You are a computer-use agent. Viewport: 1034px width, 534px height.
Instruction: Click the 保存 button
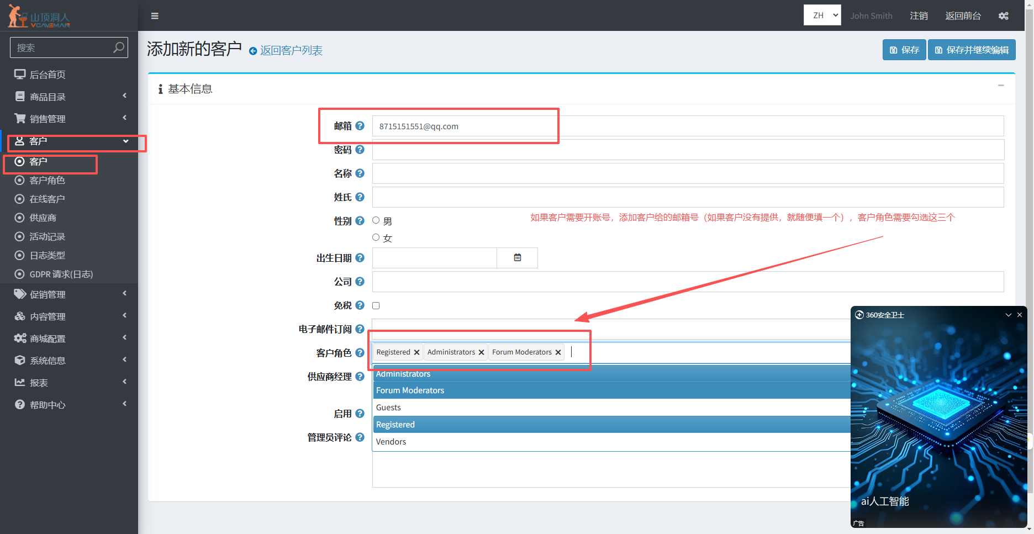point(904,50)
